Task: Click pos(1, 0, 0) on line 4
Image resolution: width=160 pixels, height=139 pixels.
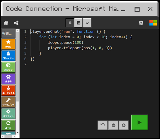Action: [x=97, y=48]
